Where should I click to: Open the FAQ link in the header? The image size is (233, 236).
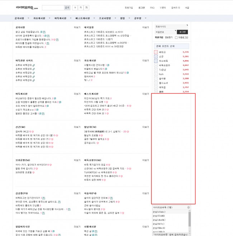(152, 8)
